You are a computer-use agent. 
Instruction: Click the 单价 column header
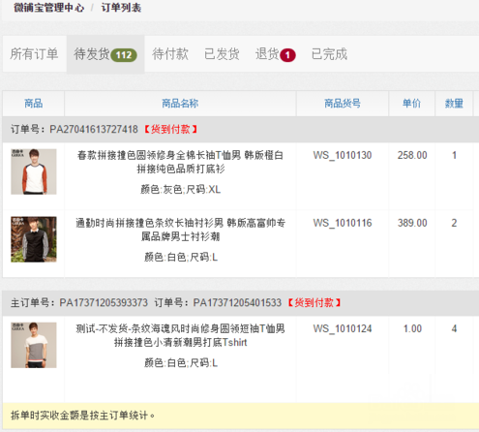pos(411,104)
